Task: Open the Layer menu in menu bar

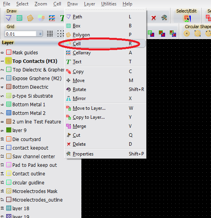Action: [x=90, y=4]
